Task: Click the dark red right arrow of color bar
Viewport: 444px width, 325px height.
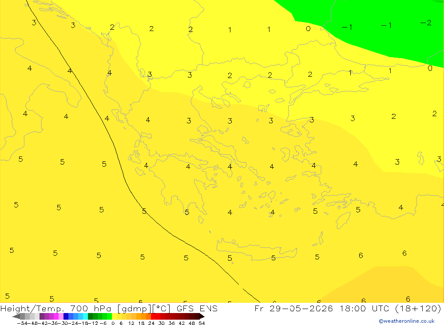Action: [202, 317]
